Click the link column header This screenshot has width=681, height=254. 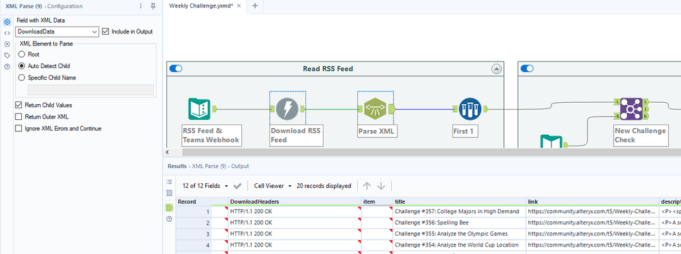[x=592, y=202]
